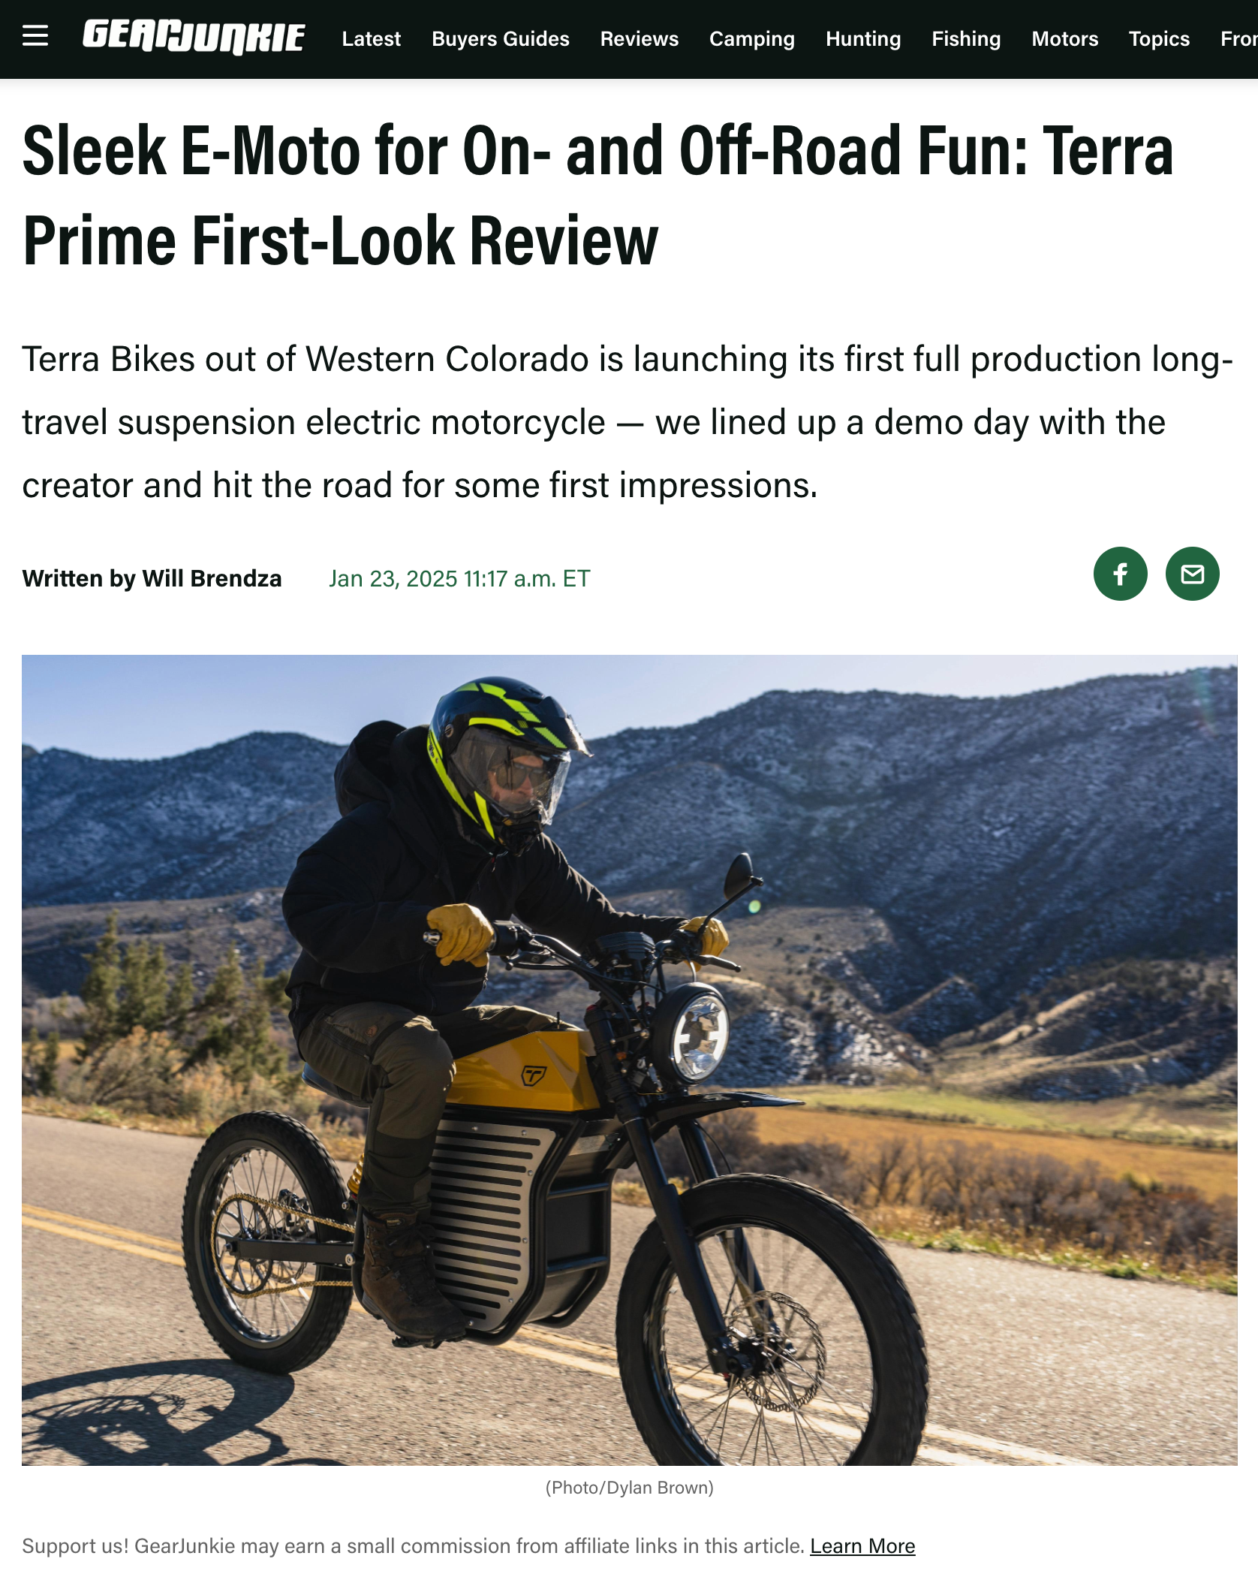Follow the Learn More affiliate link
Screen dimensions: 1258x1577
point(862,1545)
